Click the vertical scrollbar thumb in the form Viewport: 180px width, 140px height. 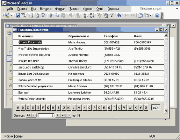click(166, 38)
